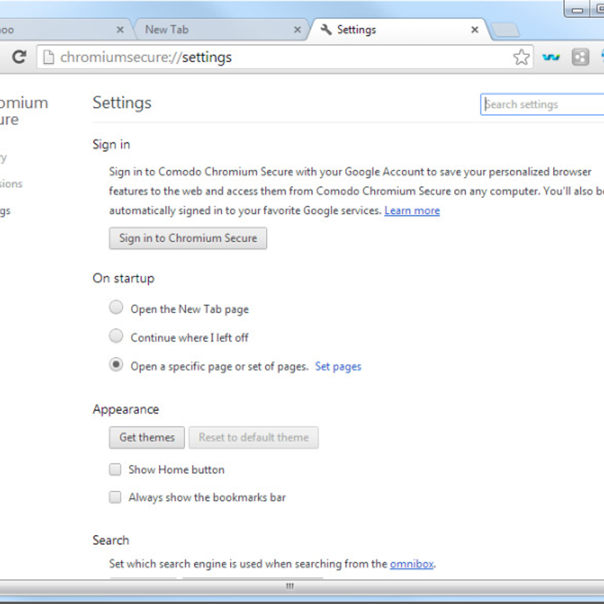The height and width of the screenshot is (604, 604).
Task: Open a new tab with the blank tab button
Action: pyautogui.click(x=505, y=30)
